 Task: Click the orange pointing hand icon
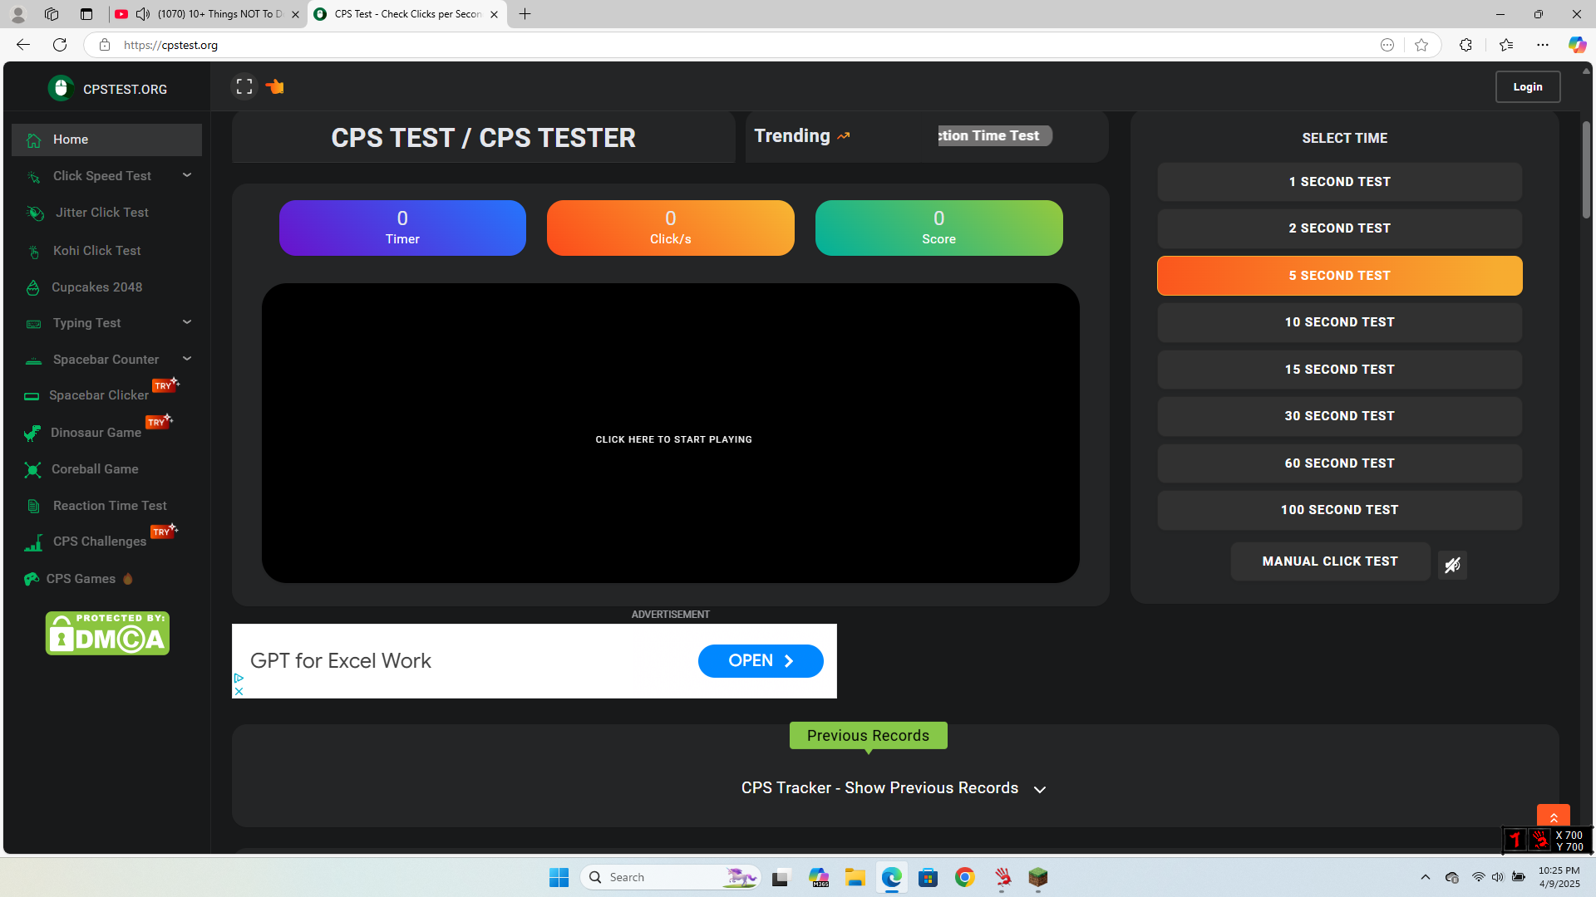(x=274, y=86)
